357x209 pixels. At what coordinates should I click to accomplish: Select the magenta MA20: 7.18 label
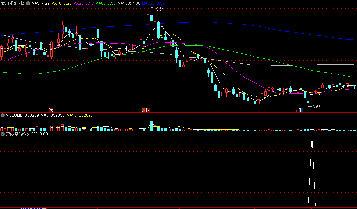(x=83, y=3)
